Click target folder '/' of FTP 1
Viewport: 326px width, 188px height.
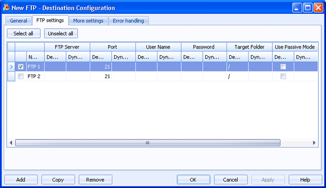(x=237, y=66)
